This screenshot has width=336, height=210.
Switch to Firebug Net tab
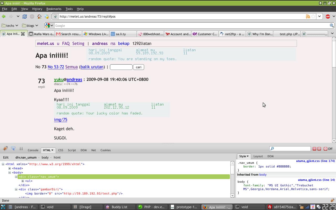[93, 150]
